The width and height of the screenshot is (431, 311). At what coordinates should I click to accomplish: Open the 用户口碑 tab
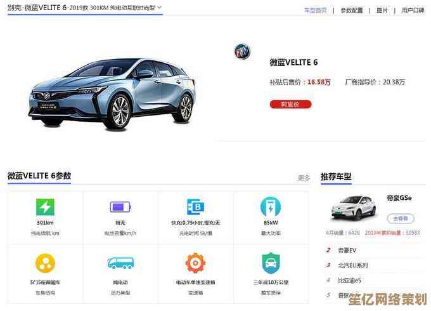[413, 10]
